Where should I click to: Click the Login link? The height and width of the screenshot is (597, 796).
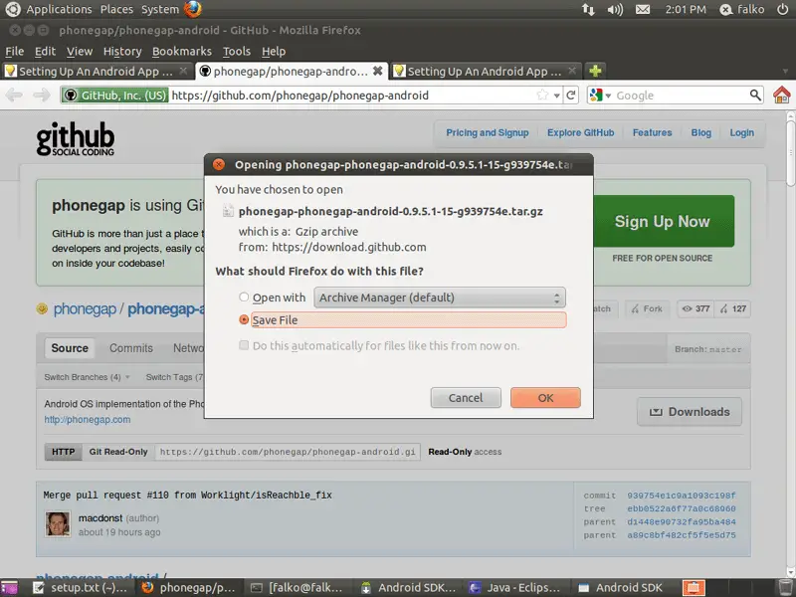[x=741, y=132]
